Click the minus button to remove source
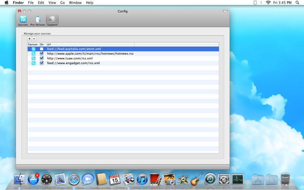Viewport: 304px width, 190px height. [34, 39]
